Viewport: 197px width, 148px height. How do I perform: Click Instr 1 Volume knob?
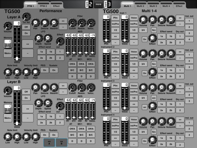143,19
